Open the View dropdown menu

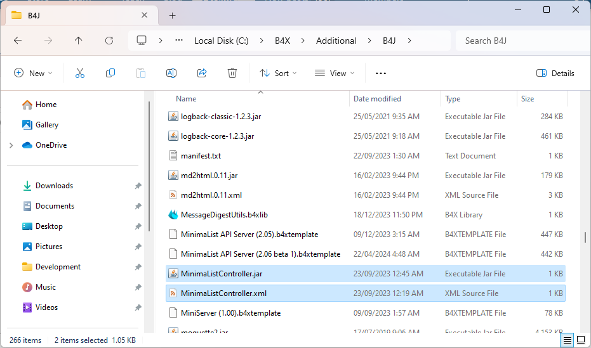[x=335, y=73]
